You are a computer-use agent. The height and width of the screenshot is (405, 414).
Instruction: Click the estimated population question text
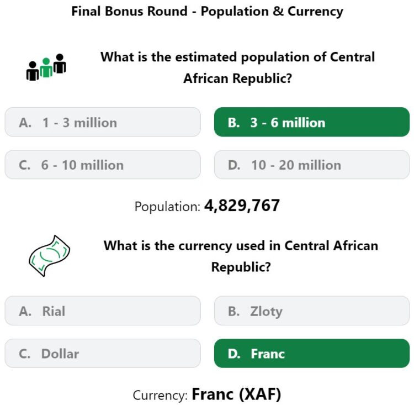tap(237, 67)
